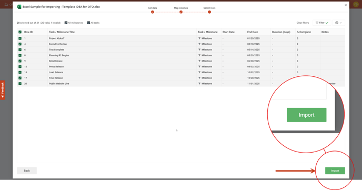Open the Filter button
The image size is (362, 190).
(x=322, y=23)
